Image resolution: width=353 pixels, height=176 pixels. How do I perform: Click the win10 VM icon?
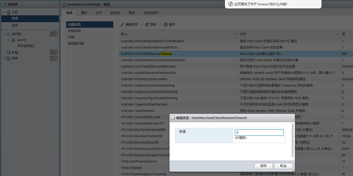pos(13,40)
